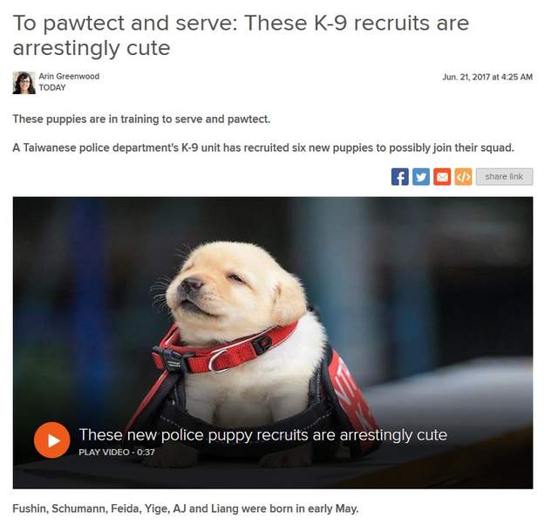Click the TODAY source label
The image size is (558, 532).
click(x=52, y=87)
